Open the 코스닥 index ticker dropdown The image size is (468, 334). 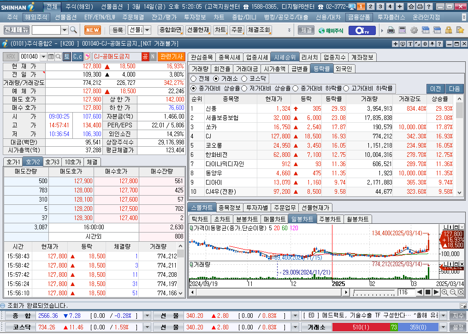click(x=147, y=327)
